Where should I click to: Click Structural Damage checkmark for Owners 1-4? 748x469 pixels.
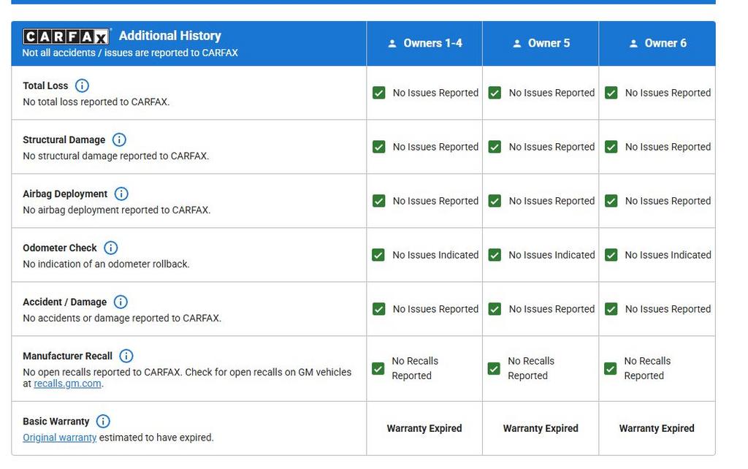[379, 147]
